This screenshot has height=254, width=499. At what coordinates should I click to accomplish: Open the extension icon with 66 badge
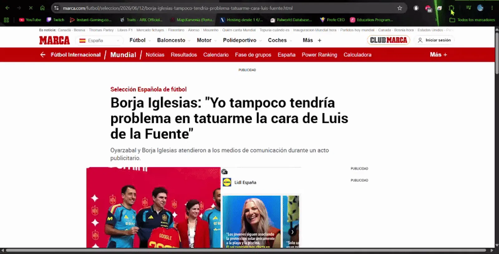pos(428,8)
